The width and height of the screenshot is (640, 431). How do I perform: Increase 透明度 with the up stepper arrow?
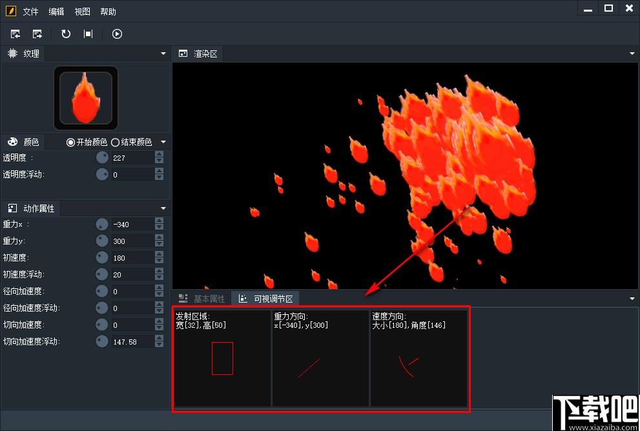pos(160,155)
